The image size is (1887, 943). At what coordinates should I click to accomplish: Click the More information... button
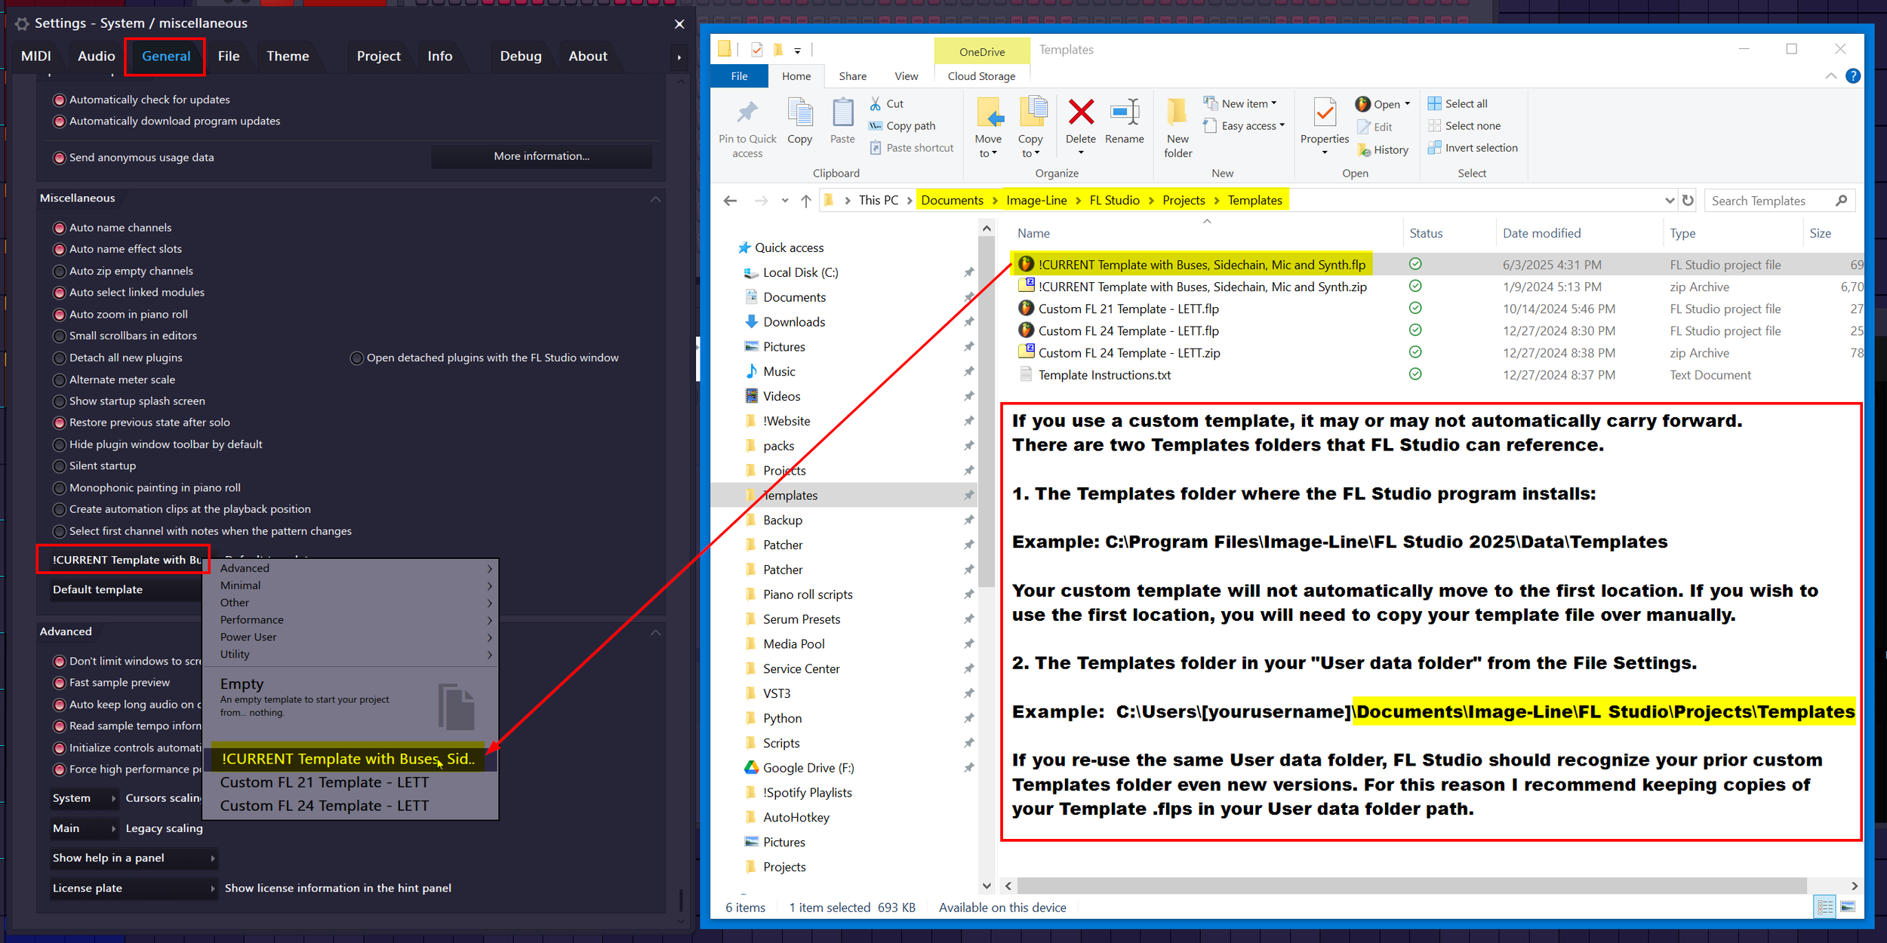(x=541, y=156)
